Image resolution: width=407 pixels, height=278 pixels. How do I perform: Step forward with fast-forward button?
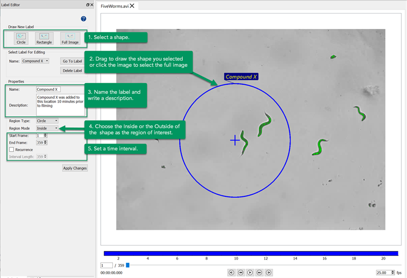point(259,272)
